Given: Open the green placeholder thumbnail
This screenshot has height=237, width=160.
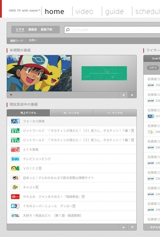Looking at the screenshot, I should (x=104, y=73).
